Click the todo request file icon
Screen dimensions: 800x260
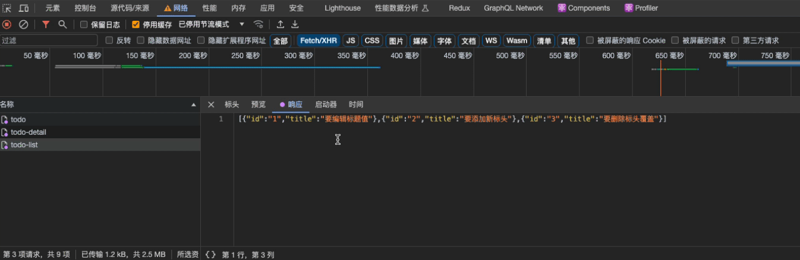click(x=5, y=119)
